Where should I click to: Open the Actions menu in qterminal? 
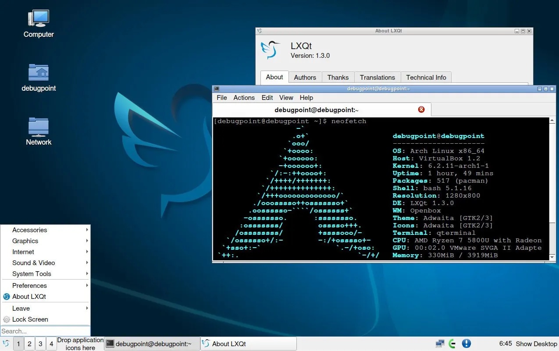244,98
